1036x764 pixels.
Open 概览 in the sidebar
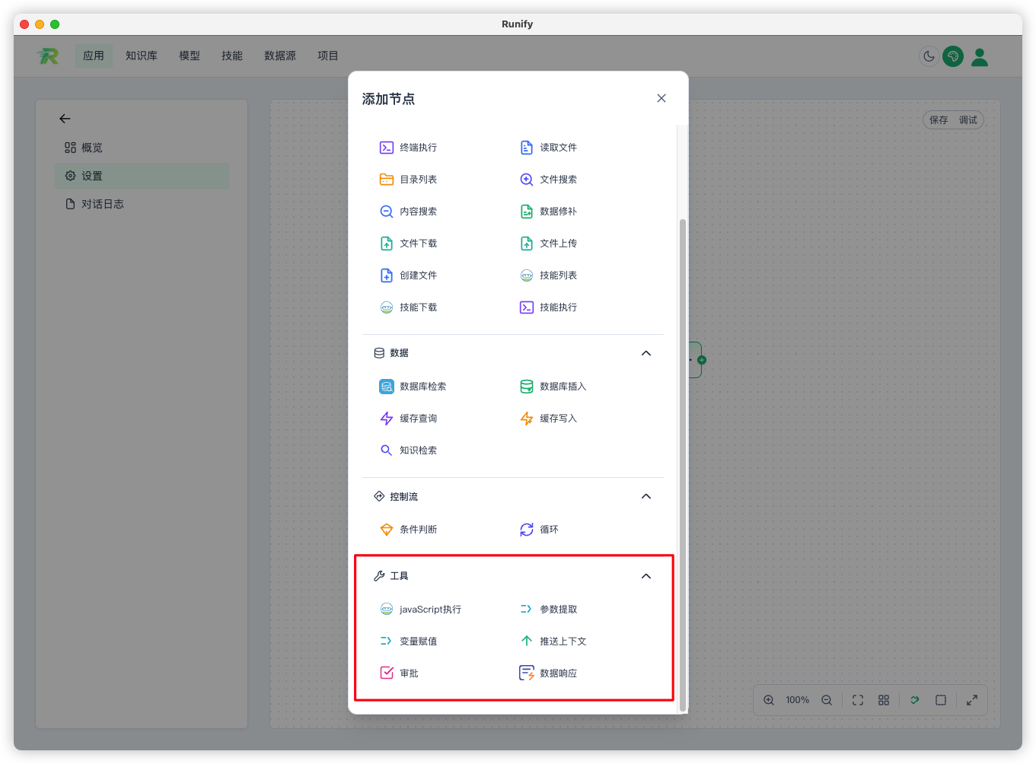(142, 148)
